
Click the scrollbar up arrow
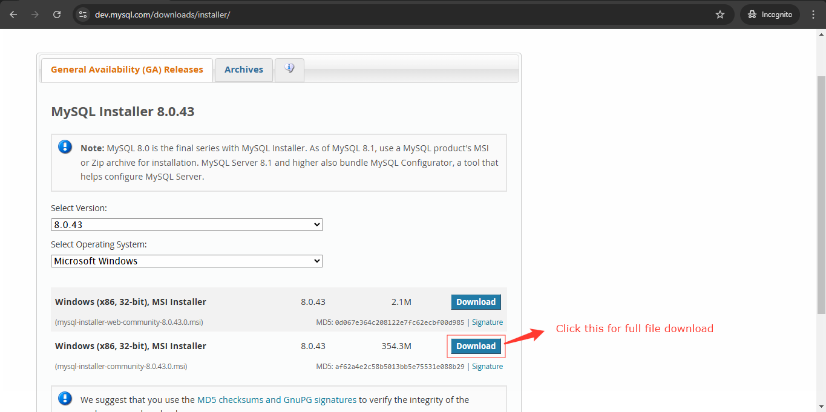pyautogui.click(x=821, y=34)
